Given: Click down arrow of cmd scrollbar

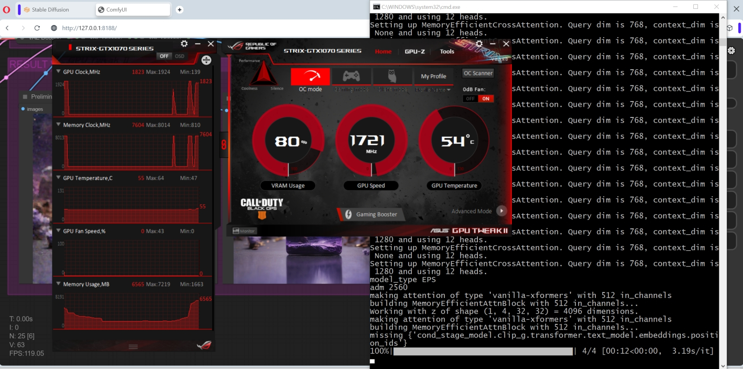Looking at the screenshot, I should (x=723, y=365).
